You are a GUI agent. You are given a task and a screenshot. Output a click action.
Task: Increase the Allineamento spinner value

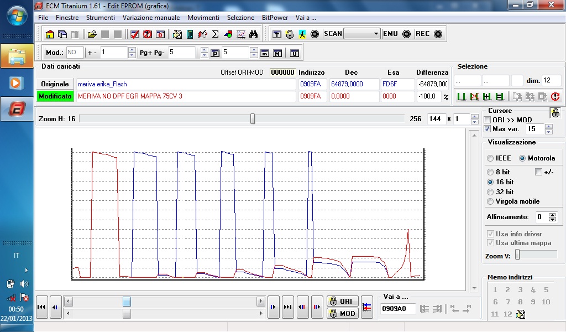552,215
